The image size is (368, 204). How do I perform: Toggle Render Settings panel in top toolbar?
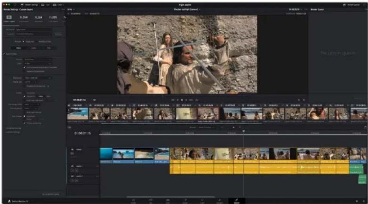click(30, 5)
